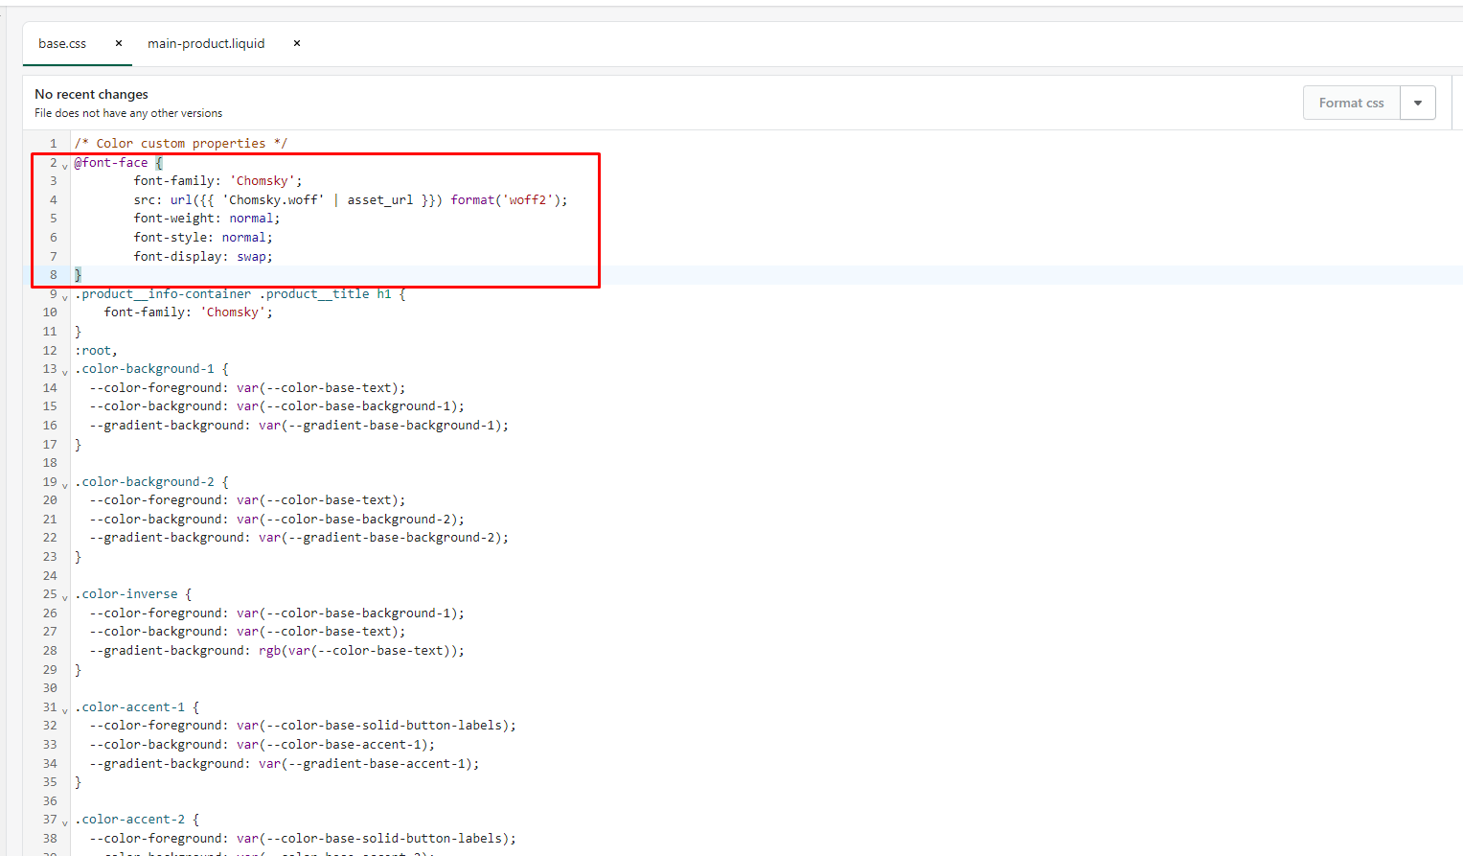Image resolution: width=1463 pixels, height=856 pixels.
Task: Click the '.color-background-1' selector
Action: (145, 368)
